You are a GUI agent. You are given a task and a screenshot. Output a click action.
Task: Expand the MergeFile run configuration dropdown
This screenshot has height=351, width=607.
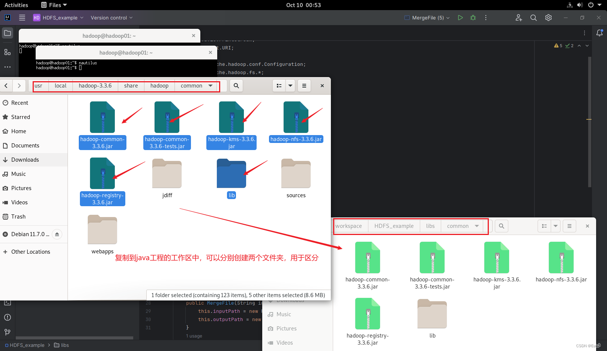pos(448,18)
